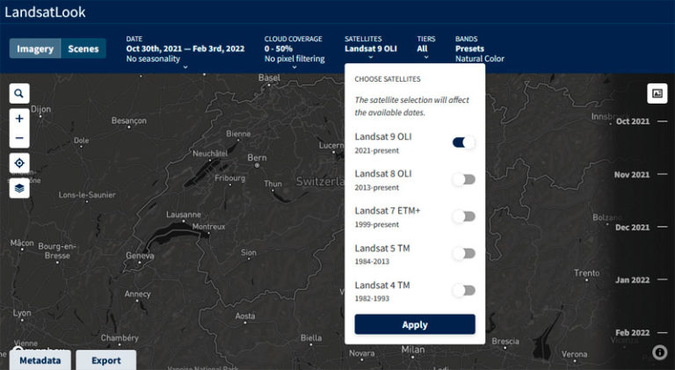Click the Bourg-en-Bresse label on map
This screenshot has height=370, width=675.
click(57, 250)
